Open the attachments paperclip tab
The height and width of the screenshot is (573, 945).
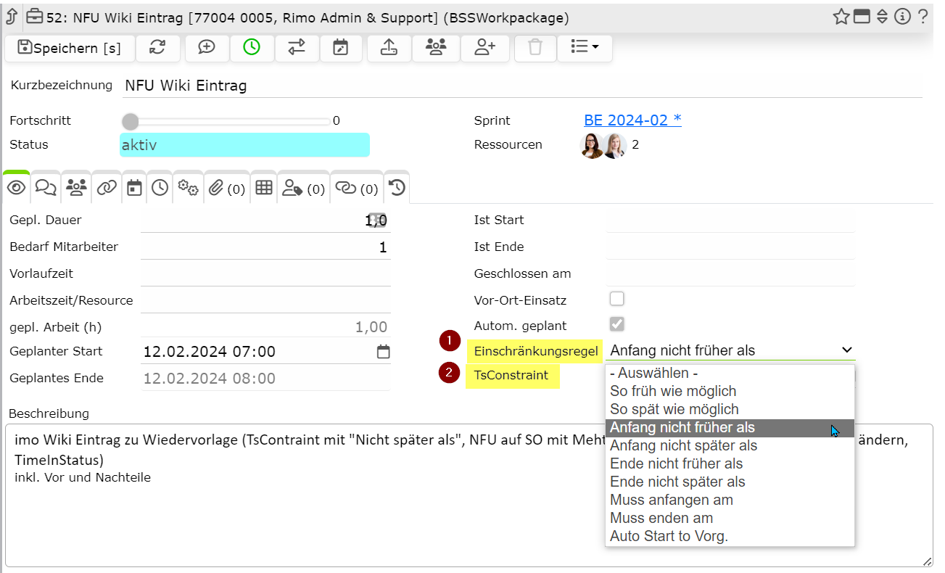[226, 189]
